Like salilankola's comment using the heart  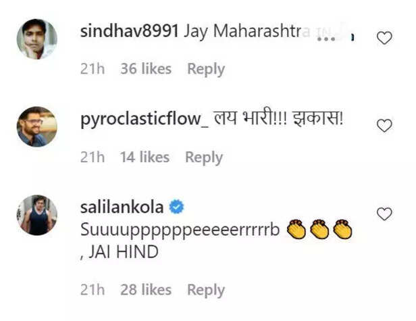click(384, 214)
